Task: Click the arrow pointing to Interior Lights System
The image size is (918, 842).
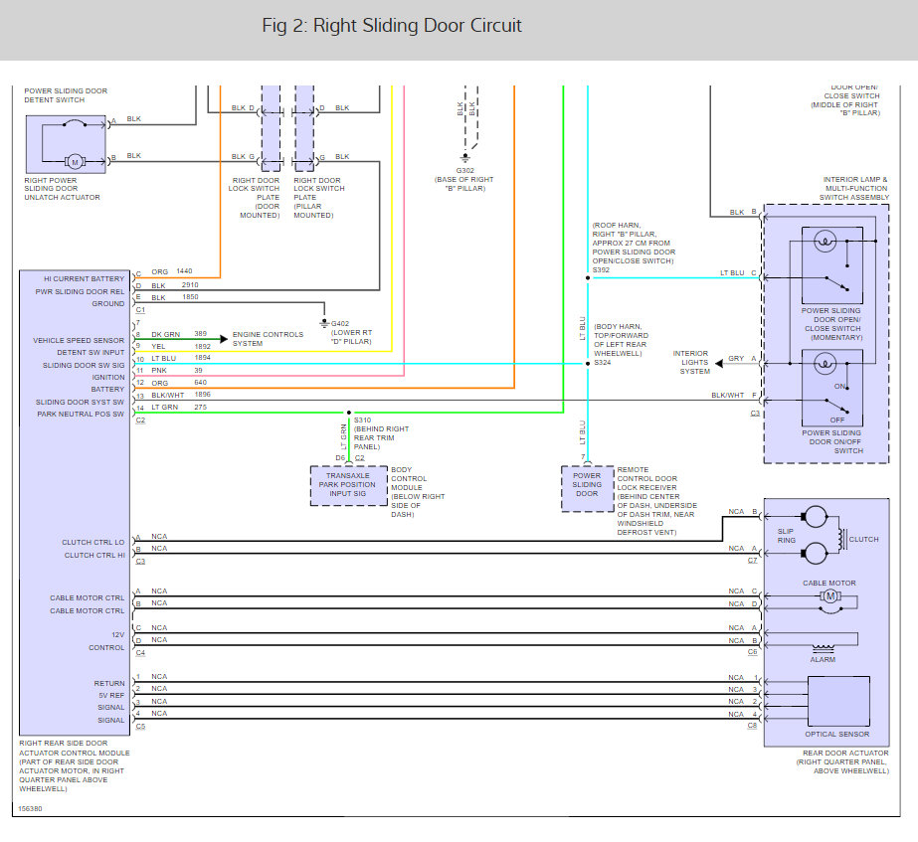Action: point(719,364)
